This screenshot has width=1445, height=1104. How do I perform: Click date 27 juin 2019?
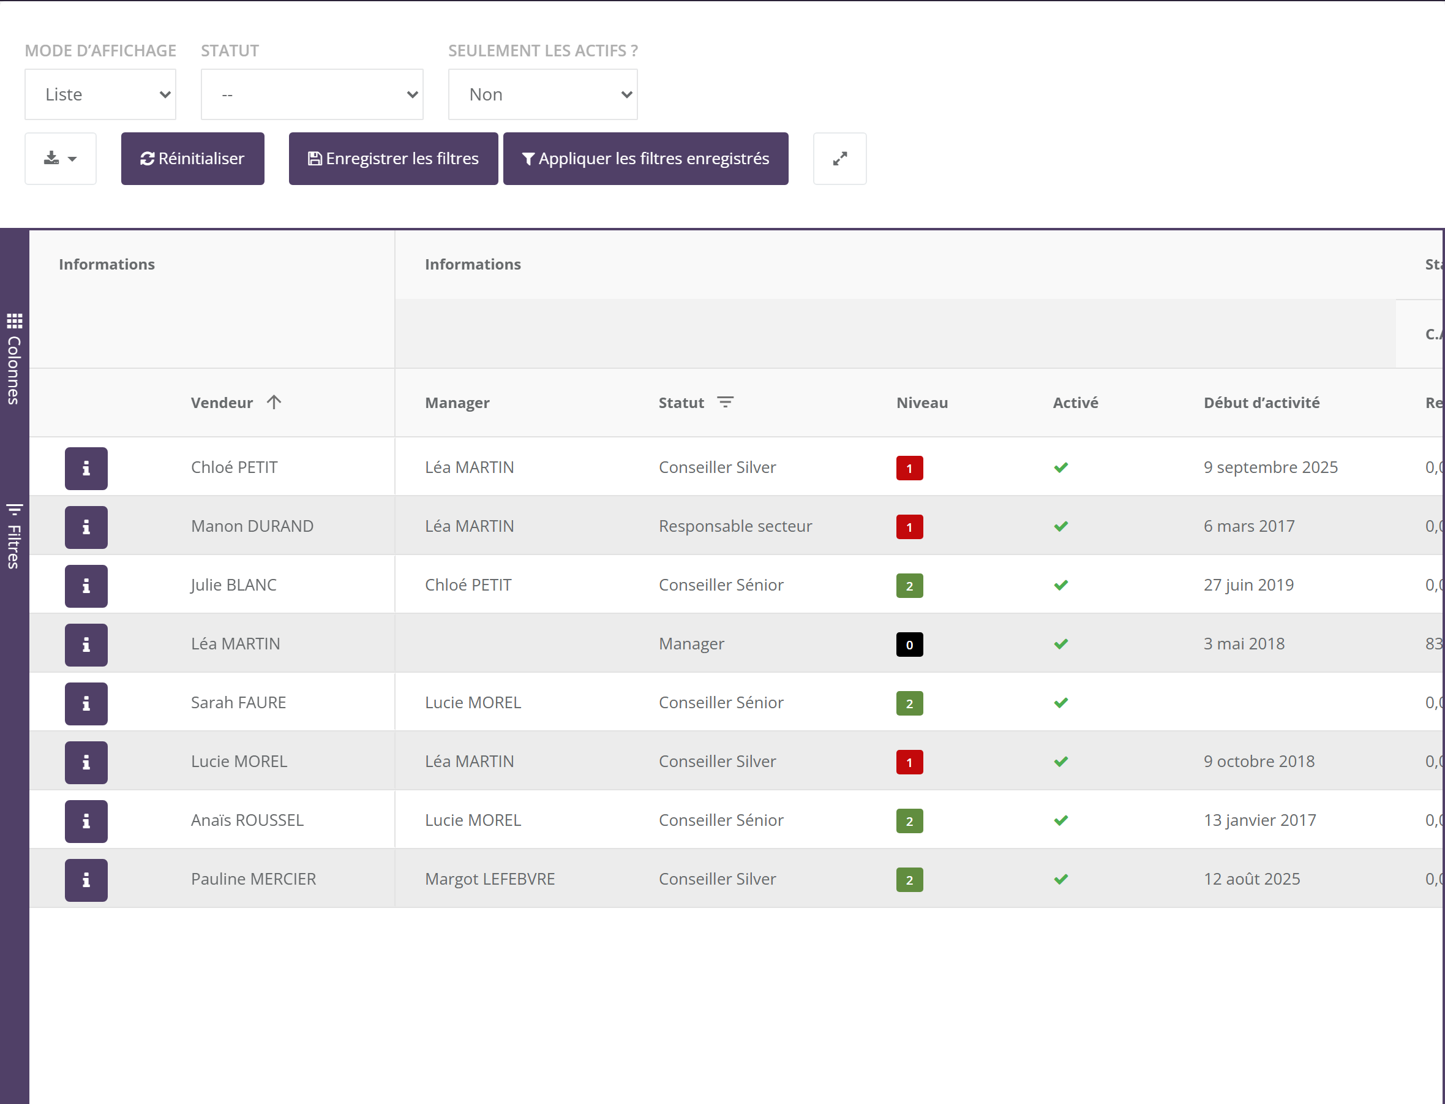click(x=1248, y=586)
